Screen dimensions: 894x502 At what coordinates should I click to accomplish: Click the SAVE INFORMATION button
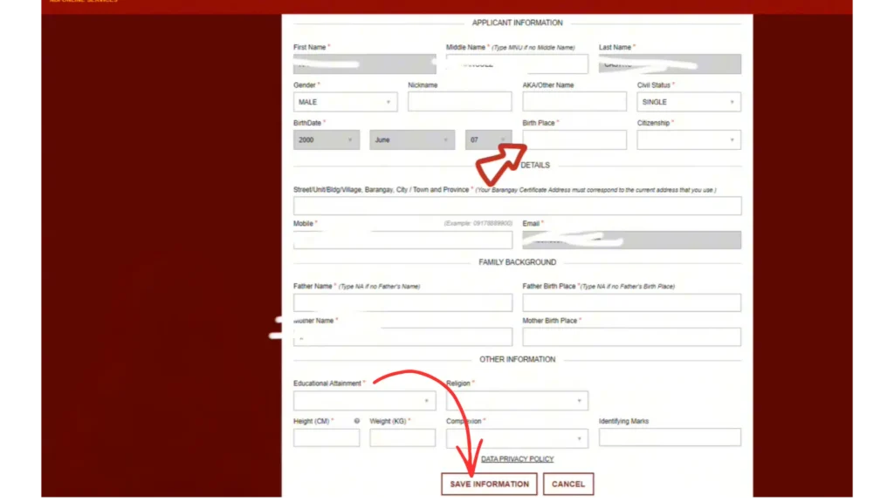click(489, 484)
